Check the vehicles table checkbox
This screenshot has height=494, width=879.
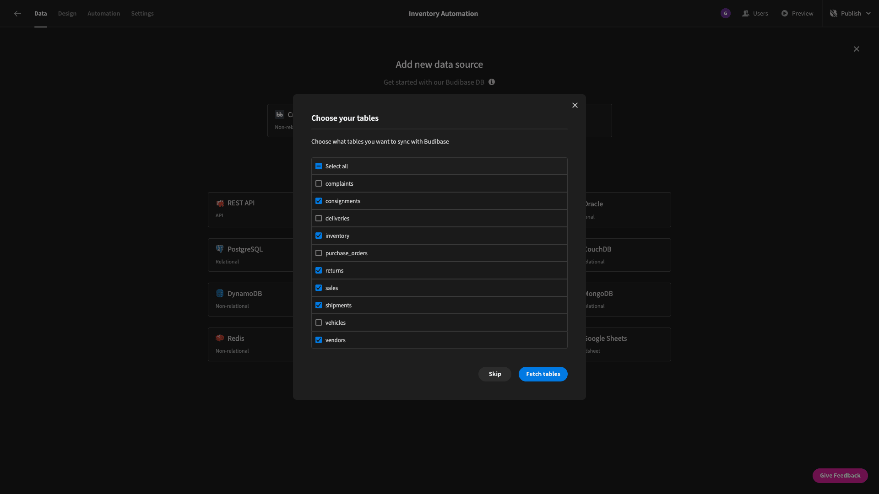[319, 323]
